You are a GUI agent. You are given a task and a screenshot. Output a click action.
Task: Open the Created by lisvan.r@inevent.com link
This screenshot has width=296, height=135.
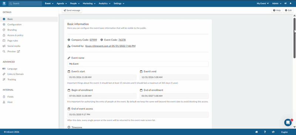pyautogui.click(x=110, y=46)
